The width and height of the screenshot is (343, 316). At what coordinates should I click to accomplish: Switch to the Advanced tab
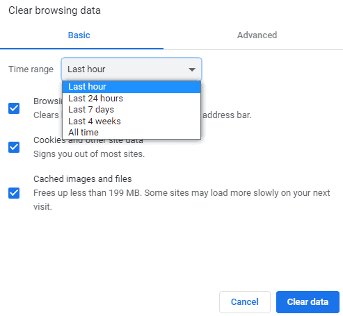(257, 35)
